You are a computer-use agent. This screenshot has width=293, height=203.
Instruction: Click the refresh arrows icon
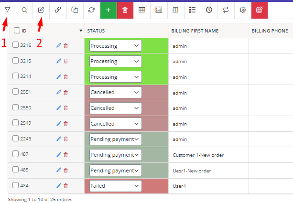click(91, 10)
